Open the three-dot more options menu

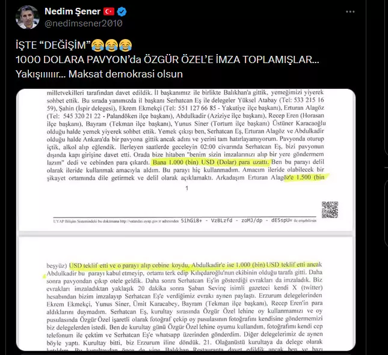click(x=350, y=11)
